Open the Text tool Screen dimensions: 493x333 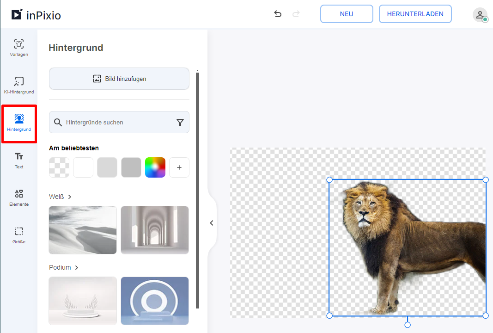tap(19, 160)
